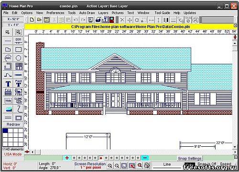Viewport: 239px width, 172px height.
Task: Toggle the Snap is Off indicator
Action: coord(207,164)
